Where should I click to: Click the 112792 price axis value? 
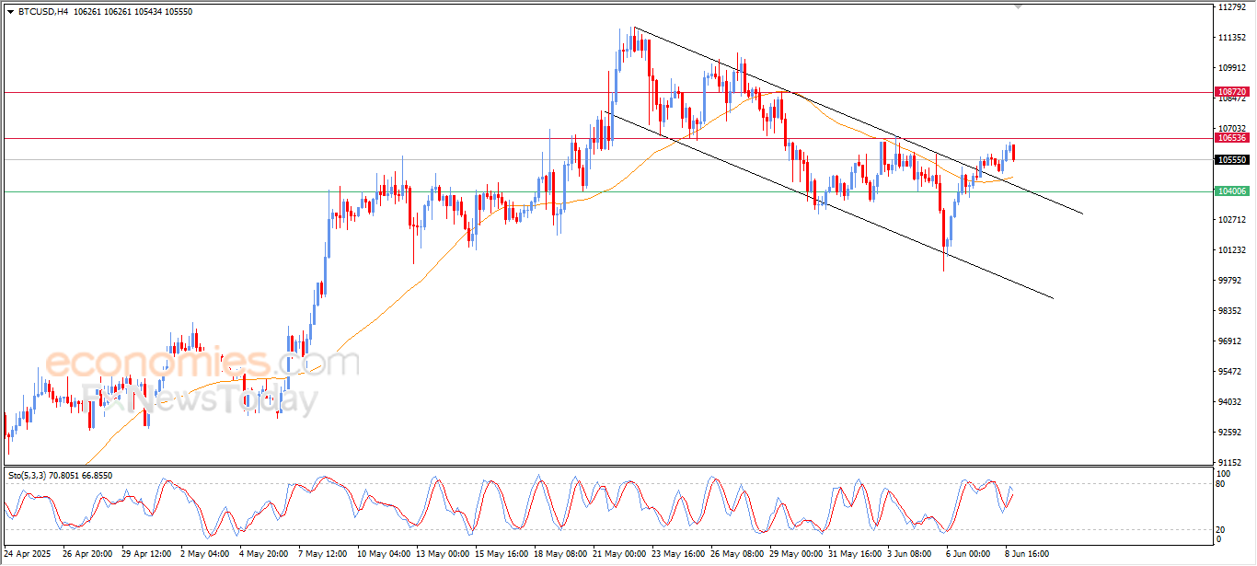coord(1231,7)
